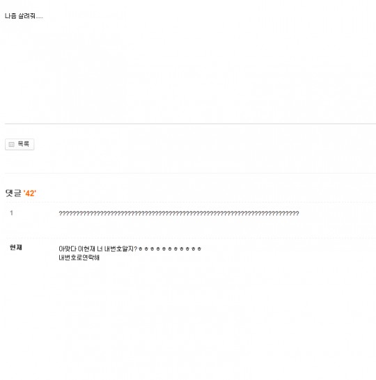Click the 댓글 section heading
This screenshot has height=380, width=376.
click(13, 193)
